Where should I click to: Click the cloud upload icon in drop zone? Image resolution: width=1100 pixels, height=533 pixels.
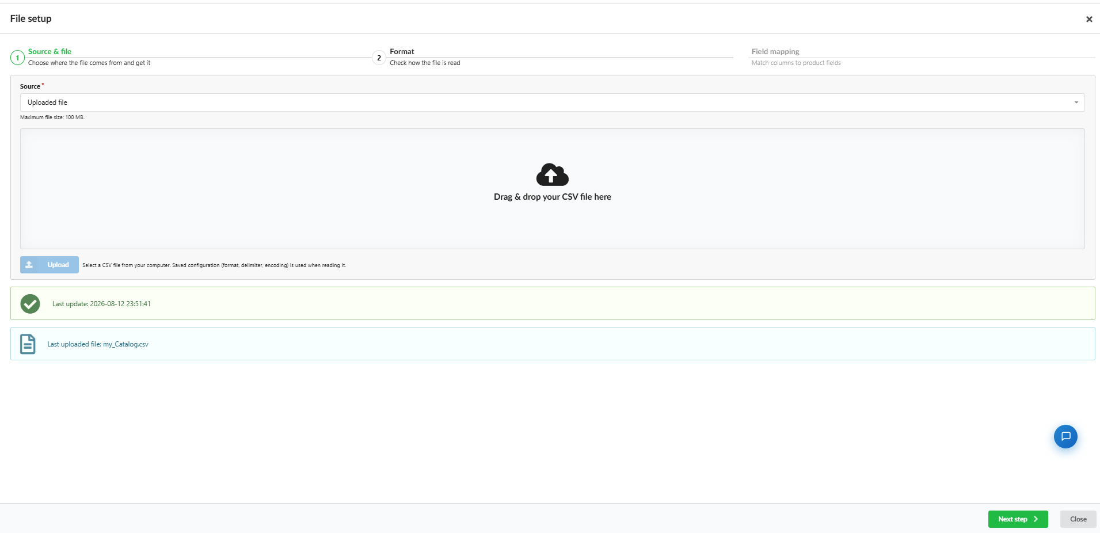(552, 174)
